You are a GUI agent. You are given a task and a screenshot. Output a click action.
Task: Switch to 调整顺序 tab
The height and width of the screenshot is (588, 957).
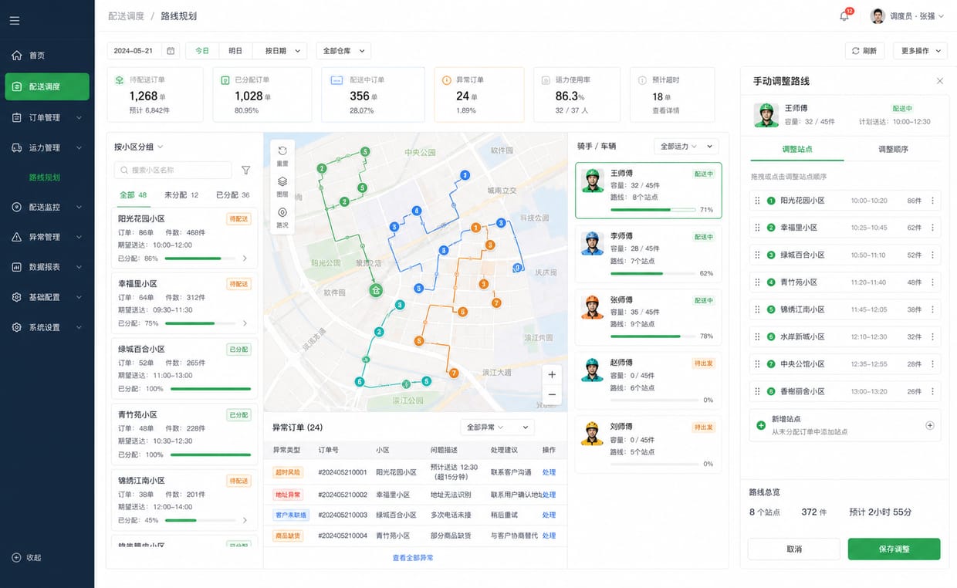pyautogui.click(x=893, y=149)
